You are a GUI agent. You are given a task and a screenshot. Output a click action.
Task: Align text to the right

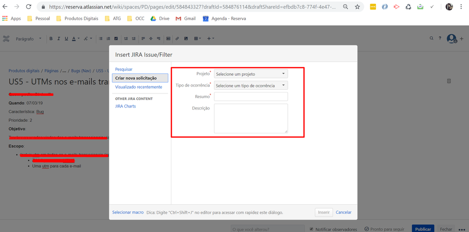(x=159, y=39)
